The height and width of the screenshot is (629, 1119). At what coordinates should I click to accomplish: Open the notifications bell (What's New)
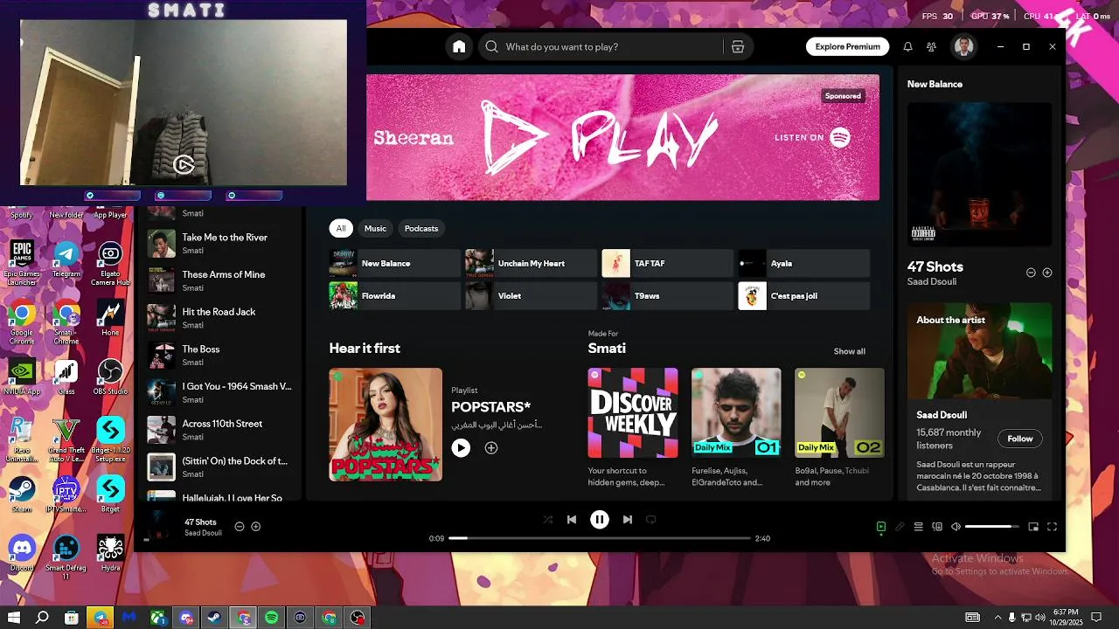(907, 47)
